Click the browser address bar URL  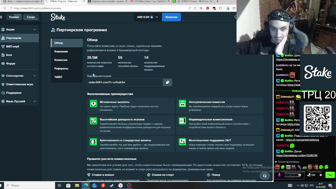(38, 8)
